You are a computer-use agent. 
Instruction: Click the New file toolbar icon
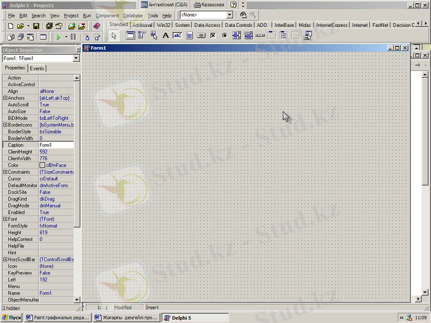tap(11, 25)
